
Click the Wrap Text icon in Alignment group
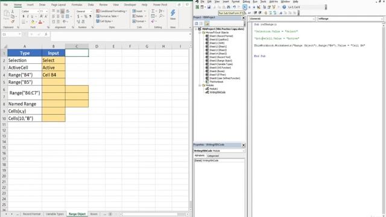[68, 11]
